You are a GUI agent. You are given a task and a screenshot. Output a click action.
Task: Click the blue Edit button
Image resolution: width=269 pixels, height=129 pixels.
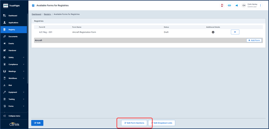point(37,123)
